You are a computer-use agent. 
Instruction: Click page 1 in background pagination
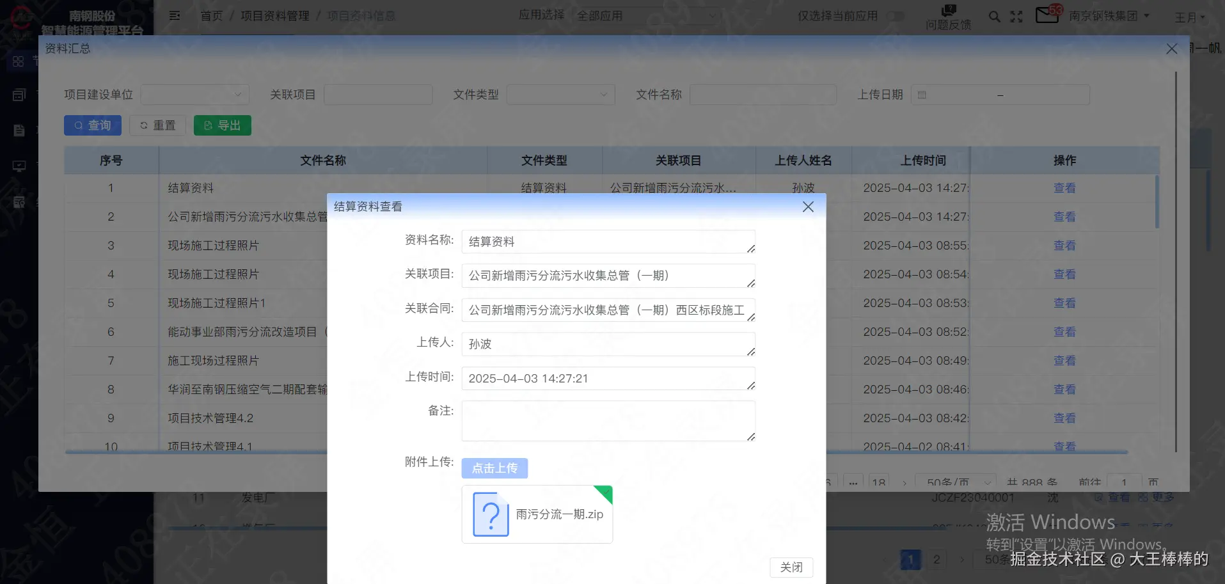[x=910, y=560]
